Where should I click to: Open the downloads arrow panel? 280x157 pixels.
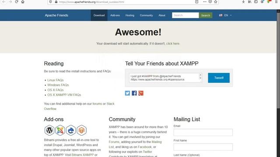(x=243, y=2)
